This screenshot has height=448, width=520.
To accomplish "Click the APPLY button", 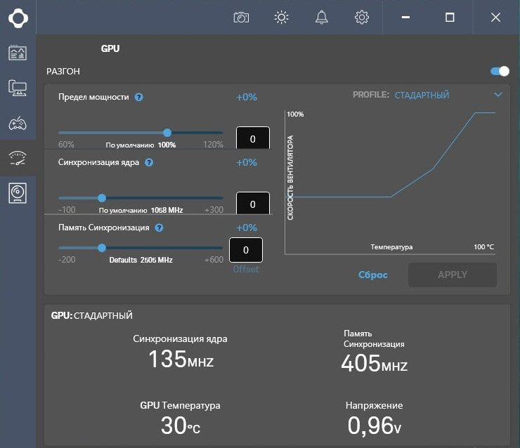I will (453, 275).
